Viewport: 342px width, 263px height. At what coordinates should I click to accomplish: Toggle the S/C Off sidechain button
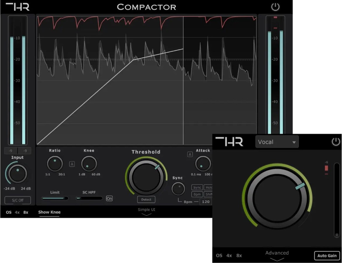18,200
